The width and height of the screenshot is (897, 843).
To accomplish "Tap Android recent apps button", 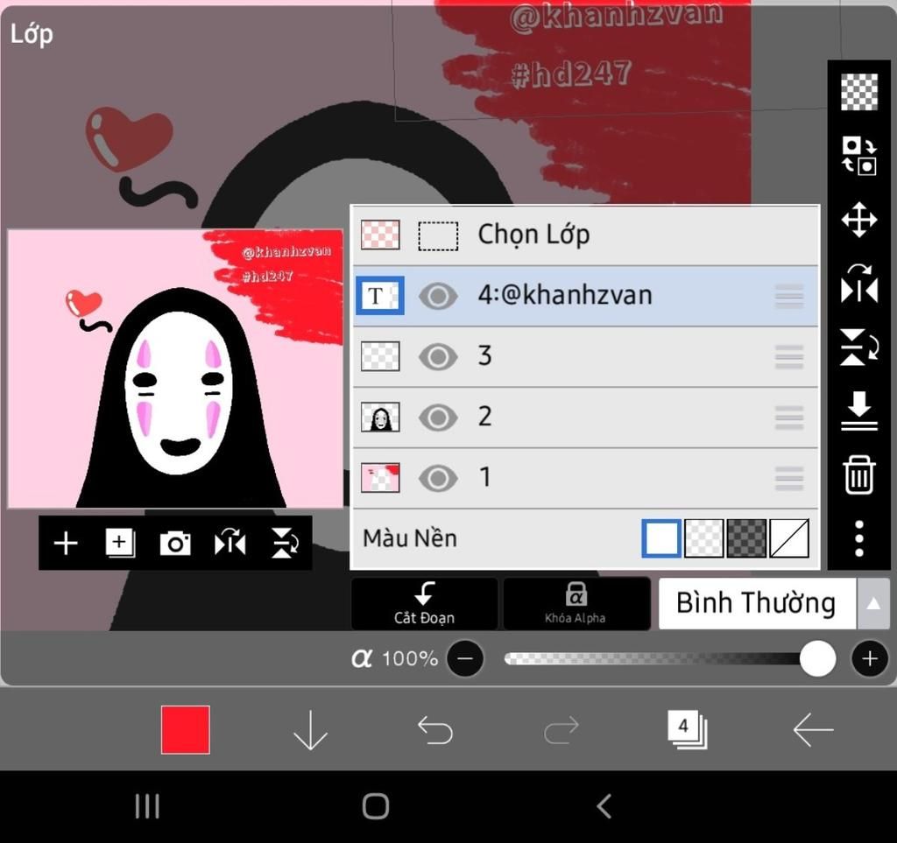I will pyautogui.click(x=147, y=806).
